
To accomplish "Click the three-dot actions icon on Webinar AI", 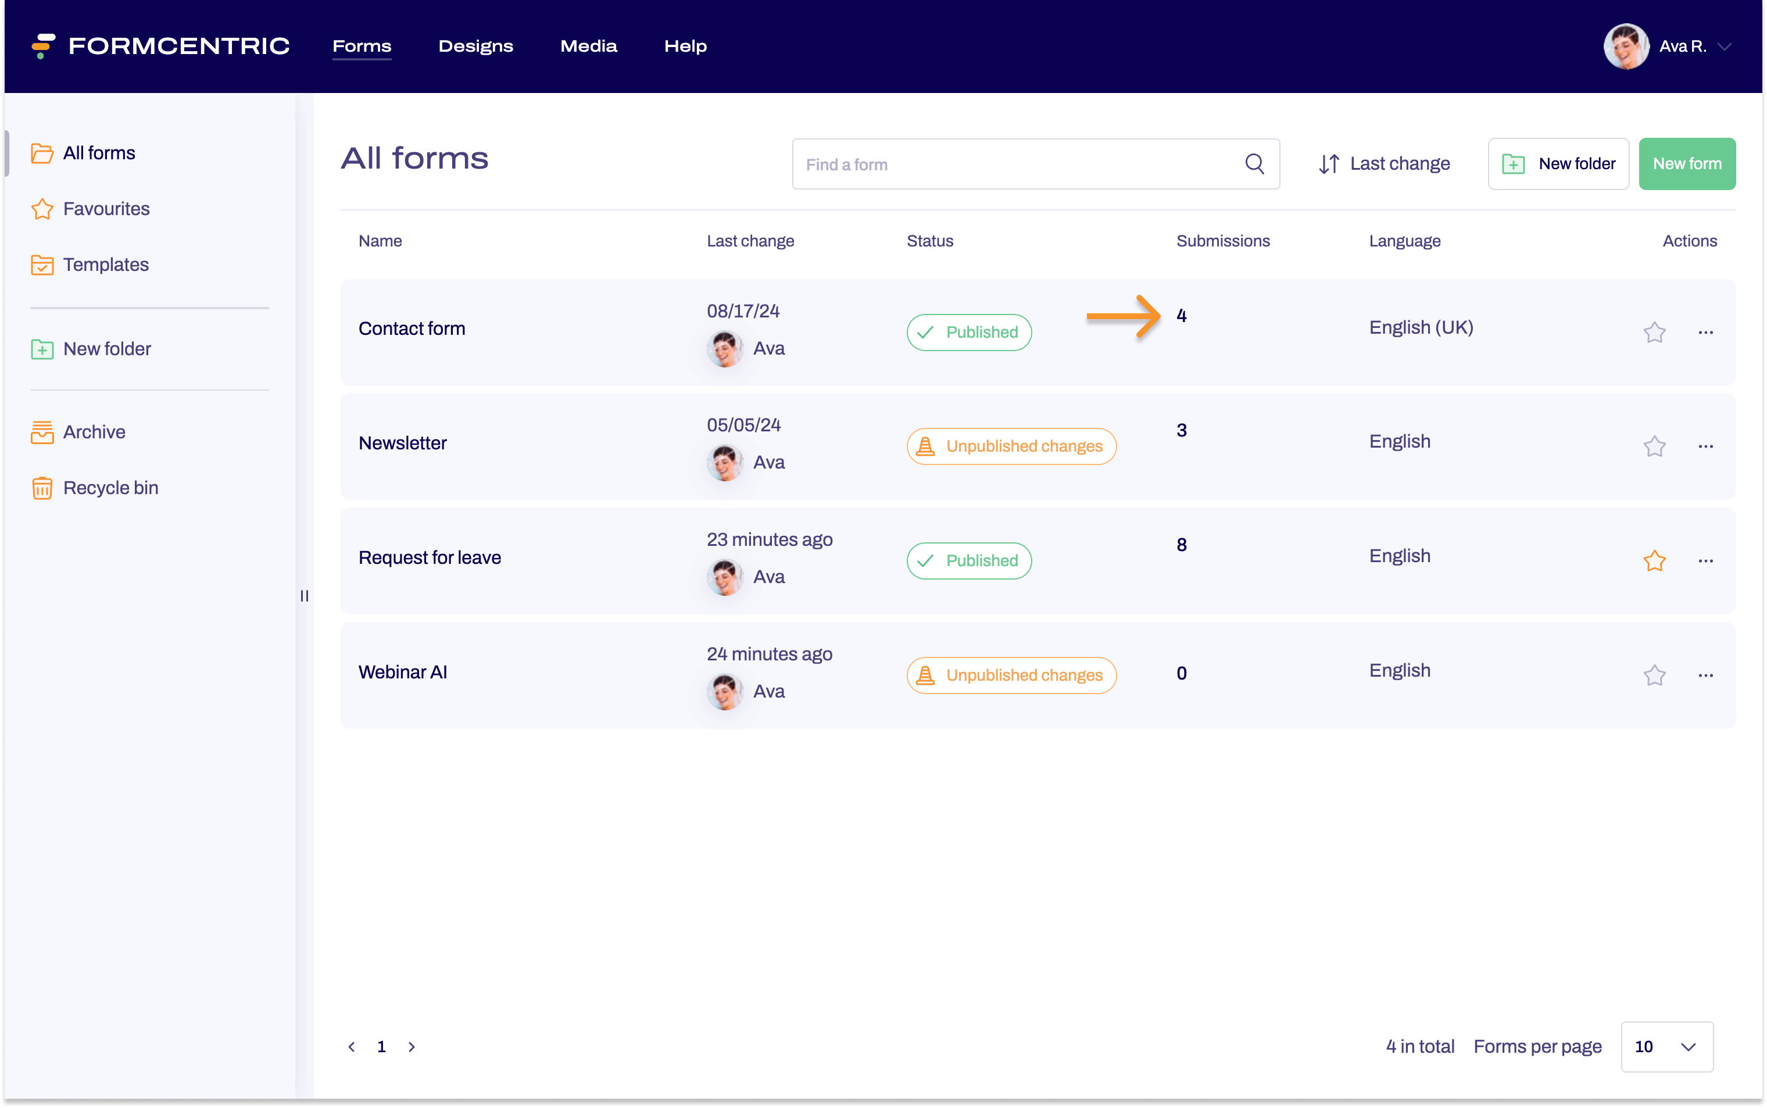I will click(x=1706, y=674).
